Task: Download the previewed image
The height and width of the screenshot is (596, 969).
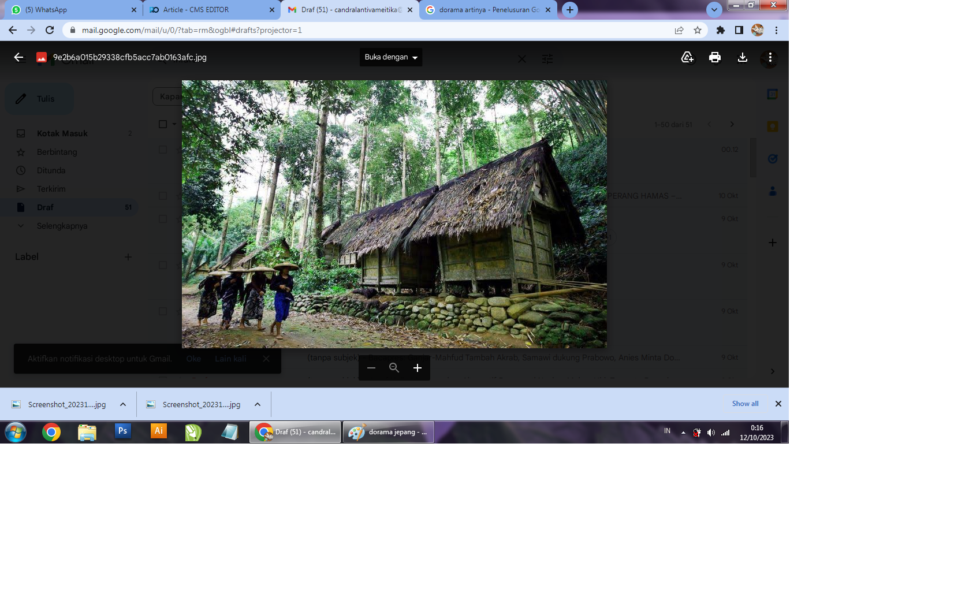Action: [x=743, y=57]
